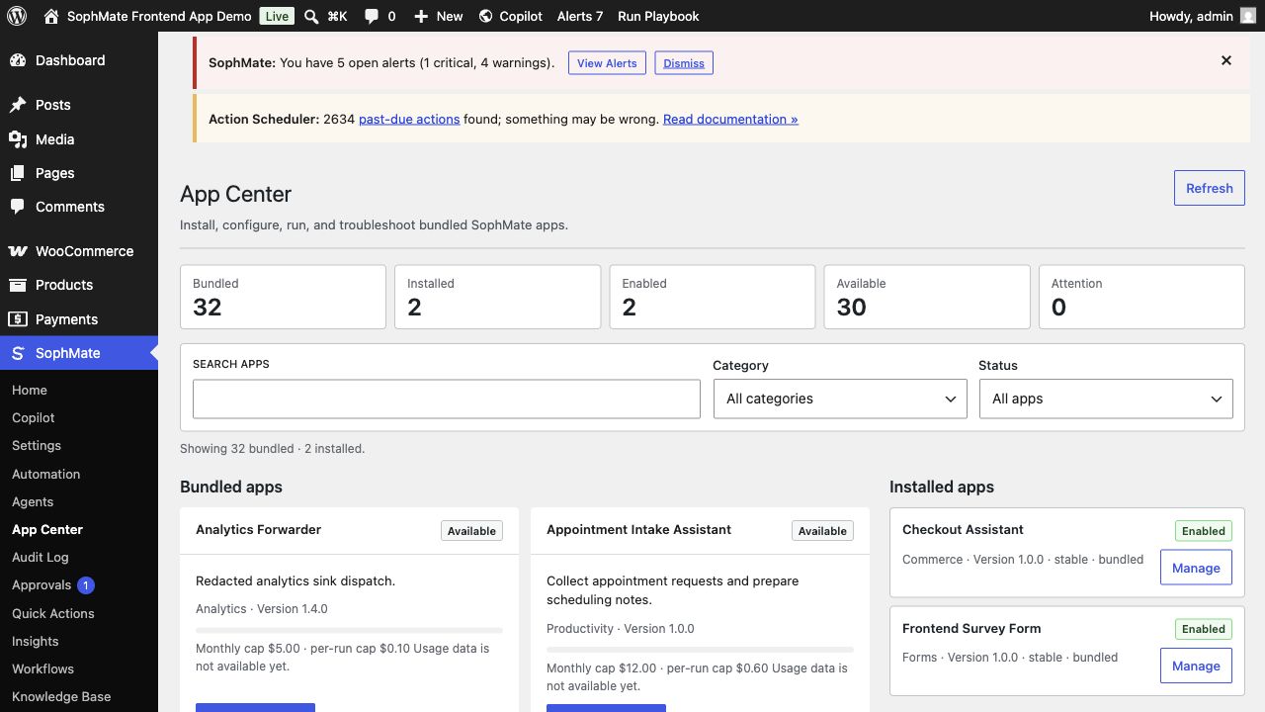Click the Payments dollar icon

[x=18, y=319]
